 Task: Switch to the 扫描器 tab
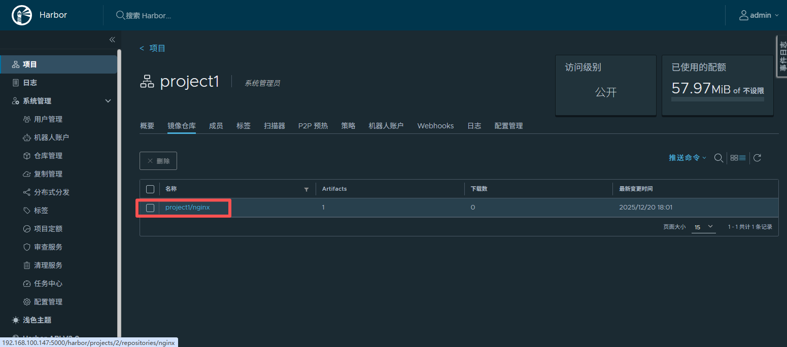275,126
